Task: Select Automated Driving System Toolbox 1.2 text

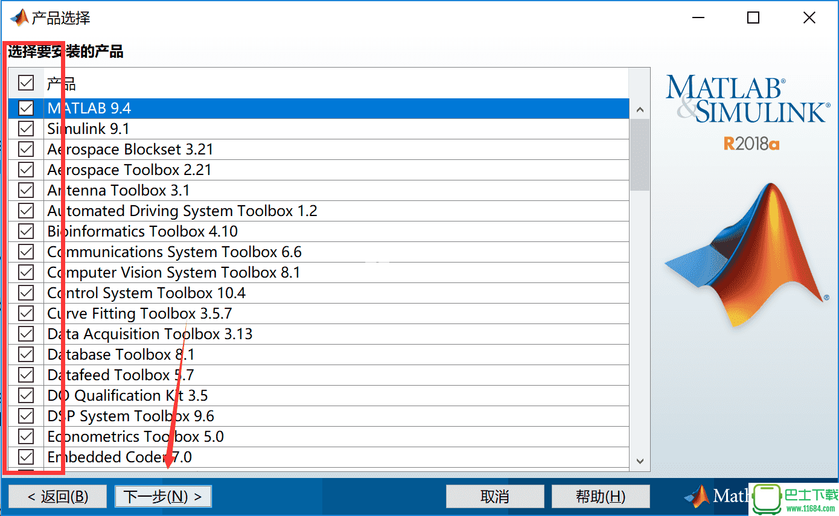Action: (182, 211)
